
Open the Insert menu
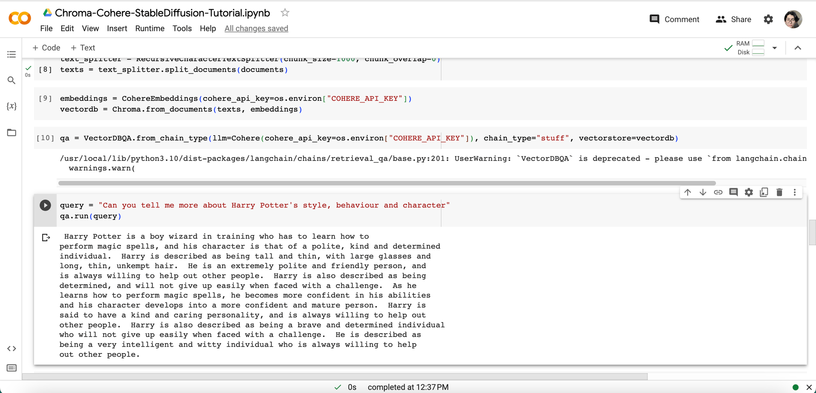pyautogui.click(x=117, y=28)
